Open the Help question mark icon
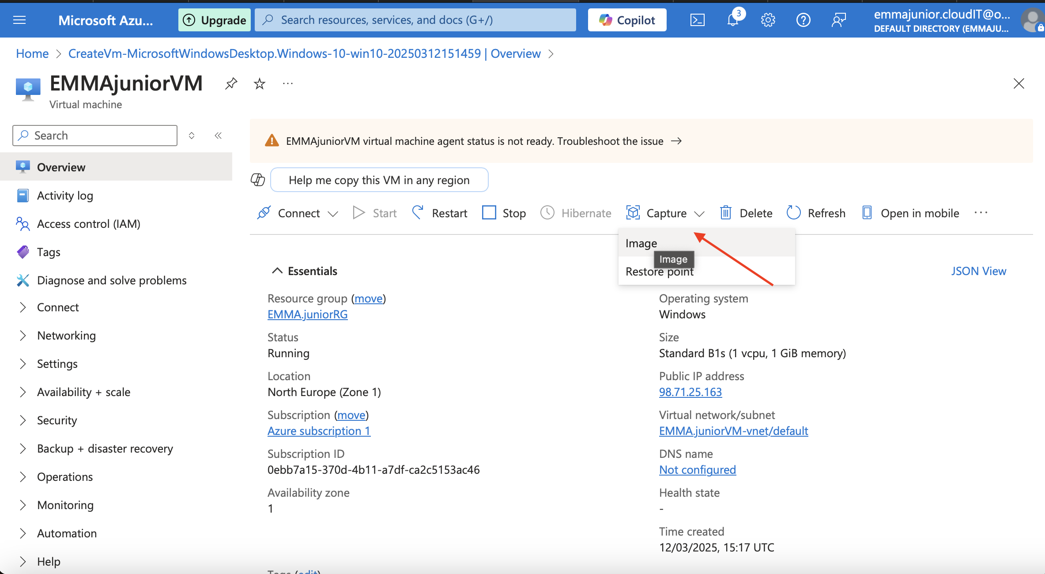The image size is (1045, 574). pyautogui.click(x=803, y=20)
